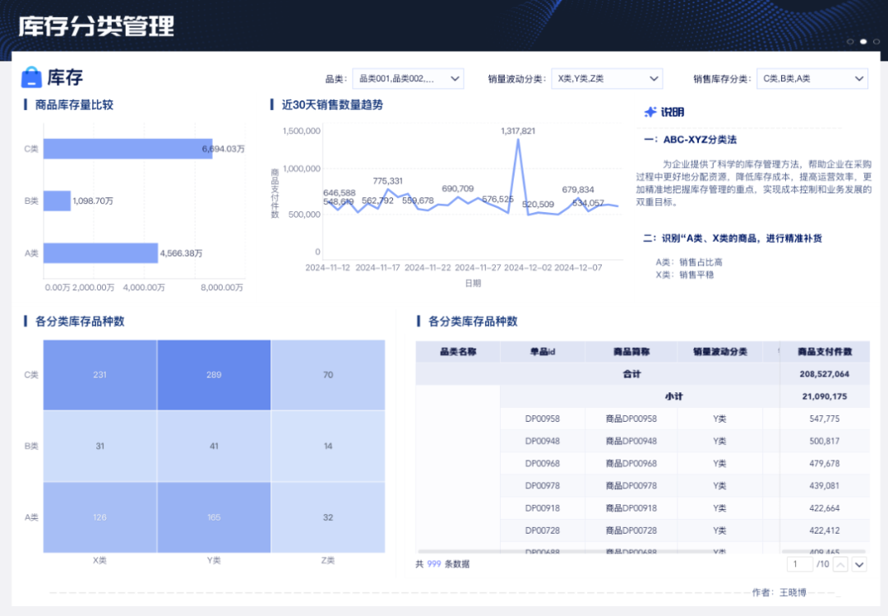Click the X类 heatmap axis label

[x=99, y=560]
